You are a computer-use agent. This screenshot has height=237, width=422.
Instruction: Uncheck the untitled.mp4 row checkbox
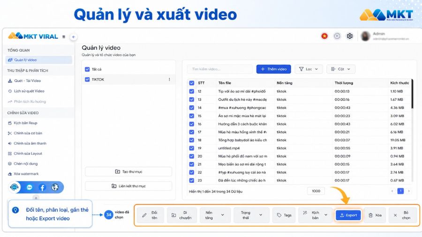point(192,148)
